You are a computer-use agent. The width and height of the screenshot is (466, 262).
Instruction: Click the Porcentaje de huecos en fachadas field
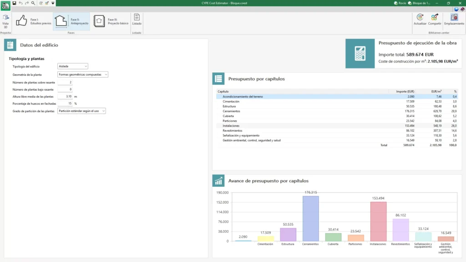pyautogui.click(x=65, y=103)
